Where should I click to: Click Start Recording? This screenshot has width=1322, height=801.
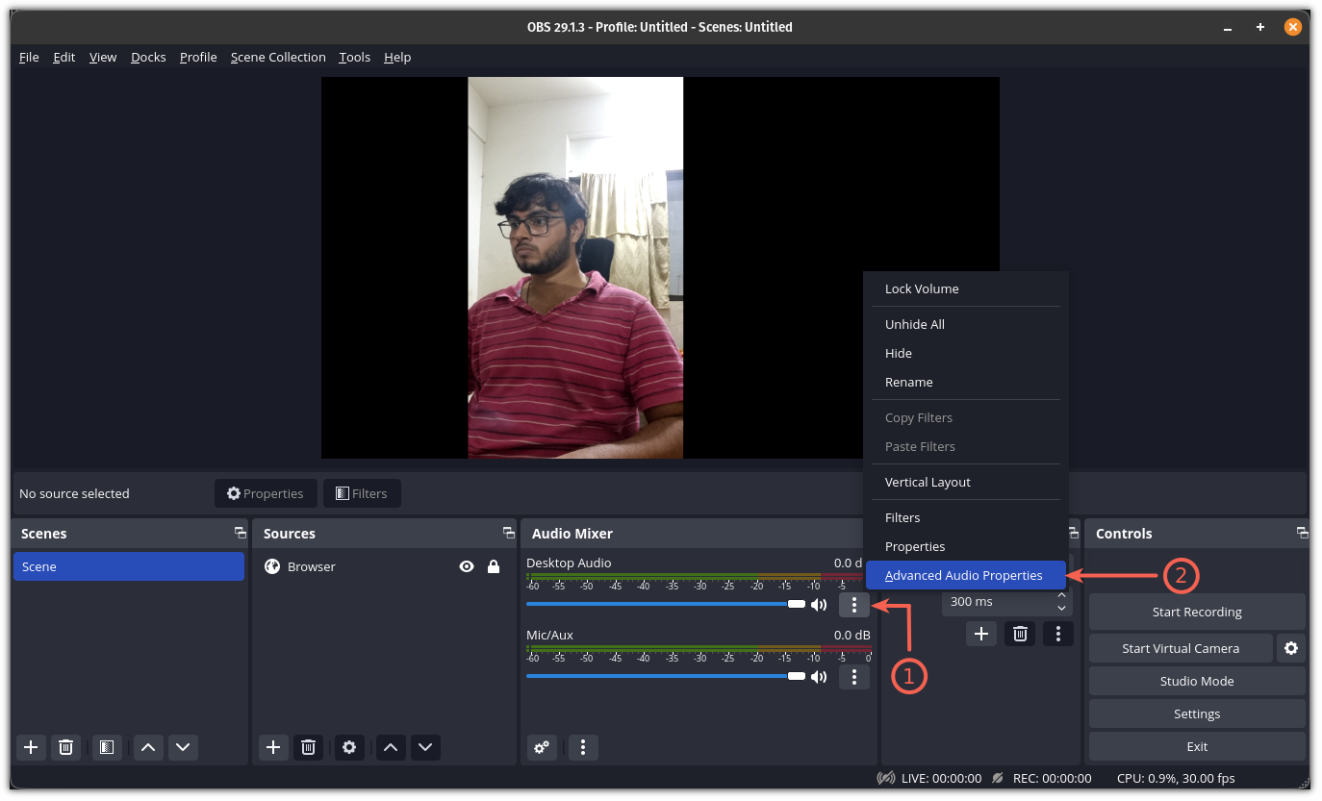1197,612
